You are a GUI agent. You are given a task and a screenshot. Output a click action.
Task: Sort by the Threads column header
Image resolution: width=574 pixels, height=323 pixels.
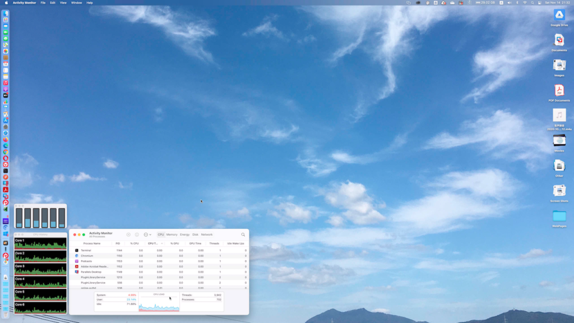tap(214, 243)
